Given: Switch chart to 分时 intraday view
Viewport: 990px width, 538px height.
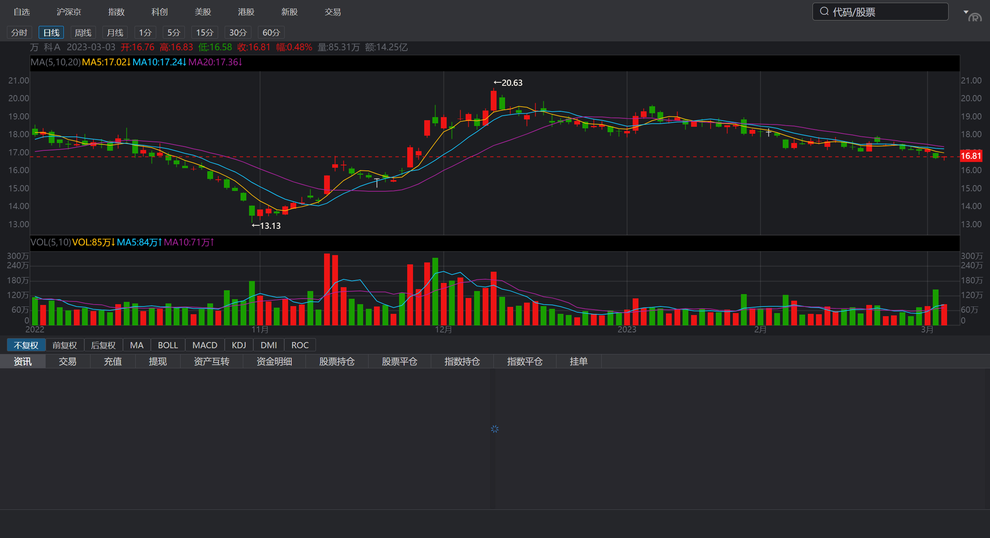Looking at the screenshot, I should [19, 32].
